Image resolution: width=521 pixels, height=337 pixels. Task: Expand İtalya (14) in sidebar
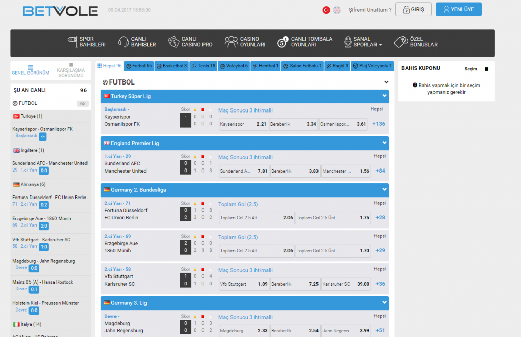point(50,324)
